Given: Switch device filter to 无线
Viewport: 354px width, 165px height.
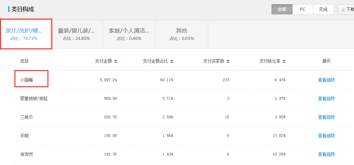Looking at the screenshot, I should tap(323, 9).
